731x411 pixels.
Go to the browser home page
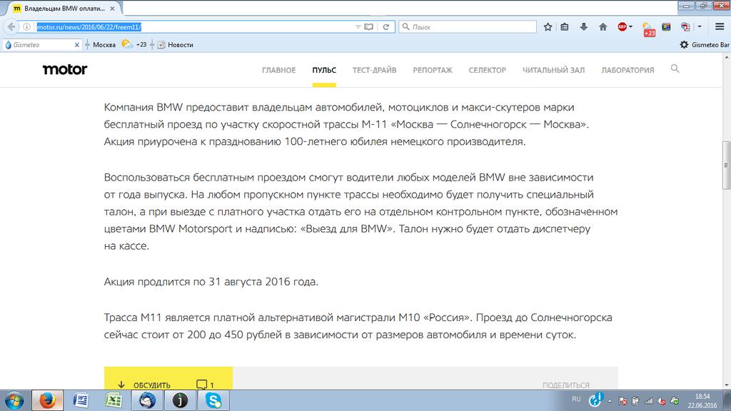coord(603,27)
